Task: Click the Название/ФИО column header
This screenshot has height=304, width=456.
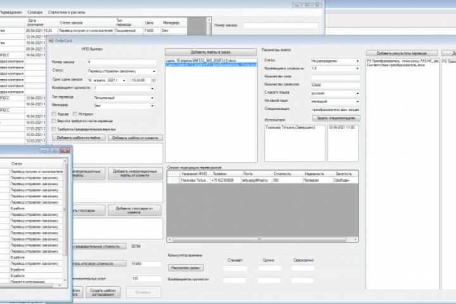Action: pyautogui.click(x=194, y=174)
